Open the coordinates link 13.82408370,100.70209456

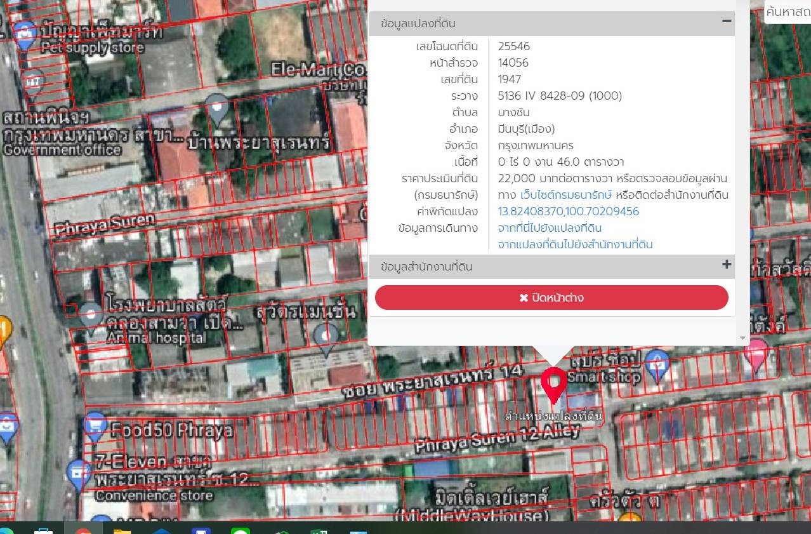(569, 211)
